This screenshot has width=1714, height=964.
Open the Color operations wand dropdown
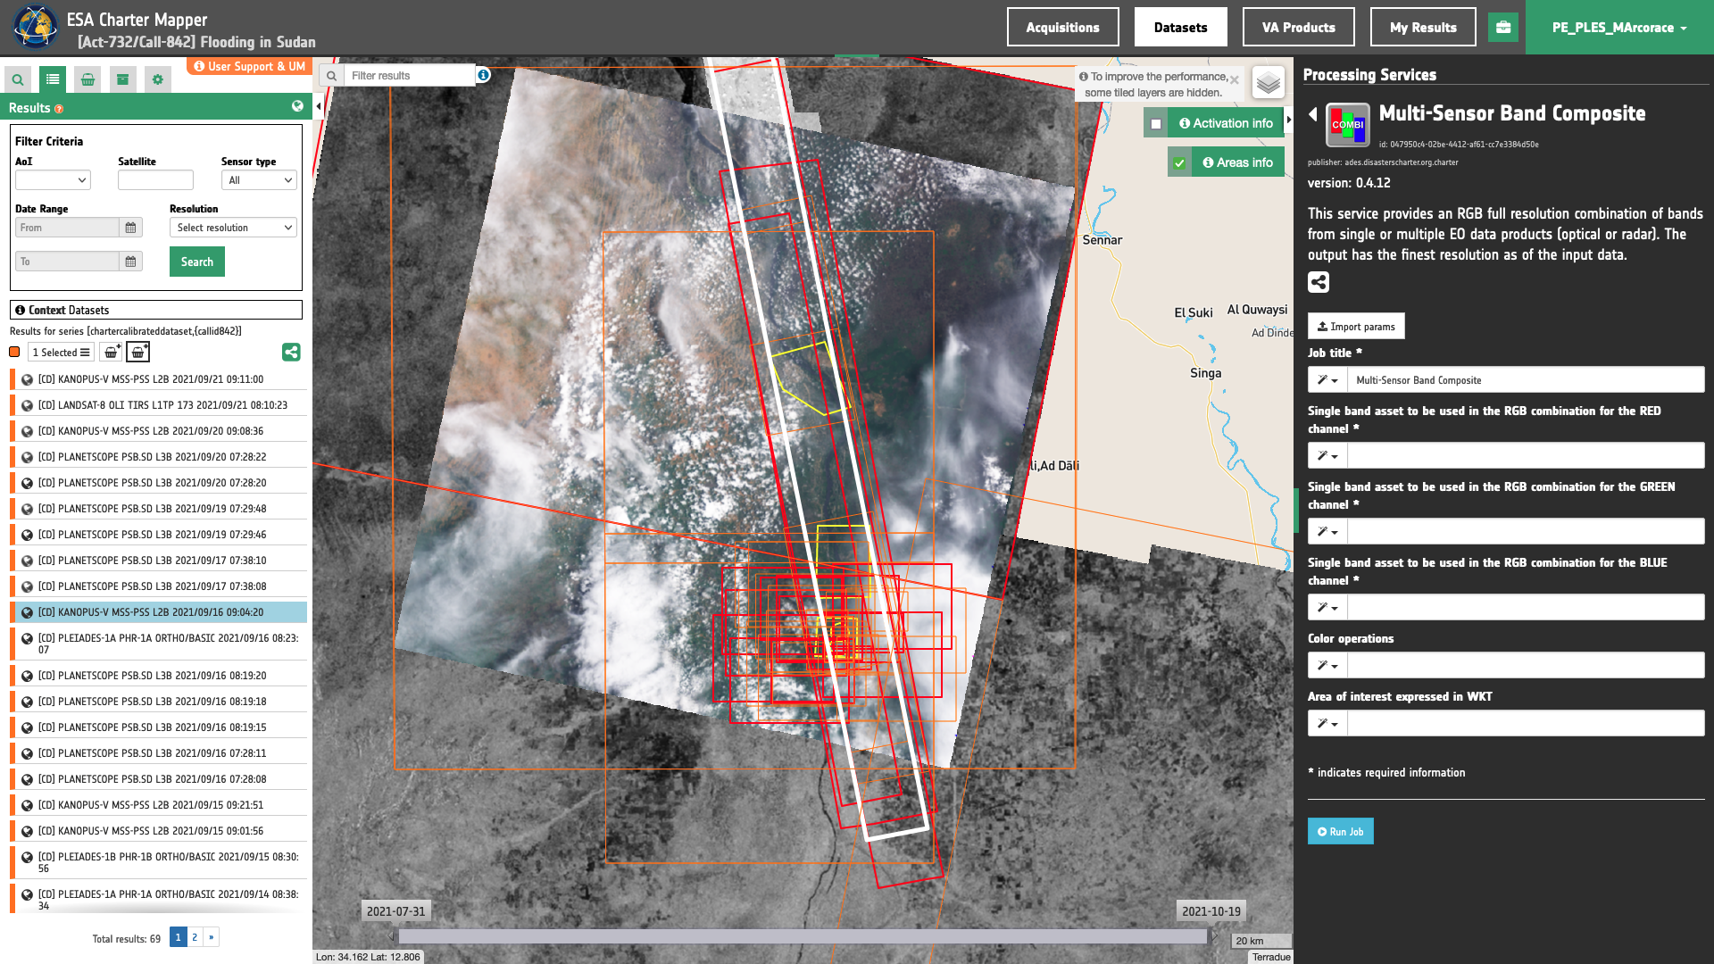[x=1327, y=666]
